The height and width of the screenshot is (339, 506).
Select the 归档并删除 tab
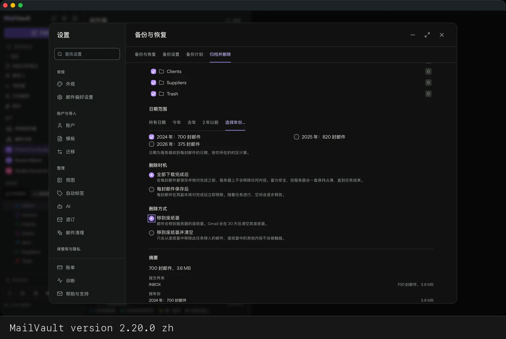[x=220, y=54]
